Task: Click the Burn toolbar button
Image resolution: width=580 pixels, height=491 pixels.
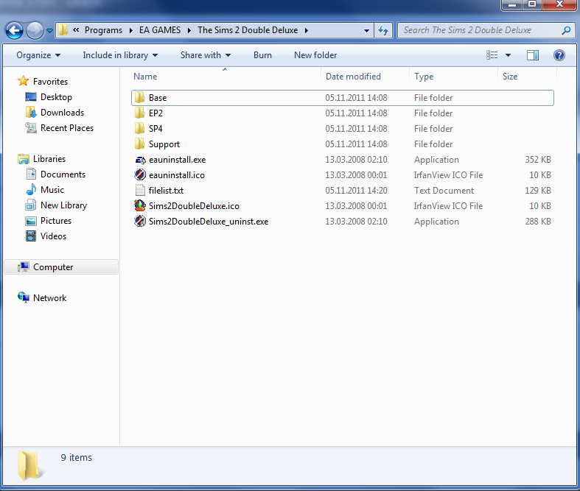Action: pyautogui.click(x=262, y=55)
